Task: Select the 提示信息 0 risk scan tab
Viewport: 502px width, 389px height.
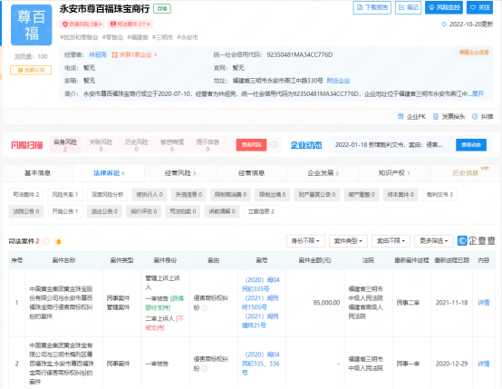Action: point(208,145)
